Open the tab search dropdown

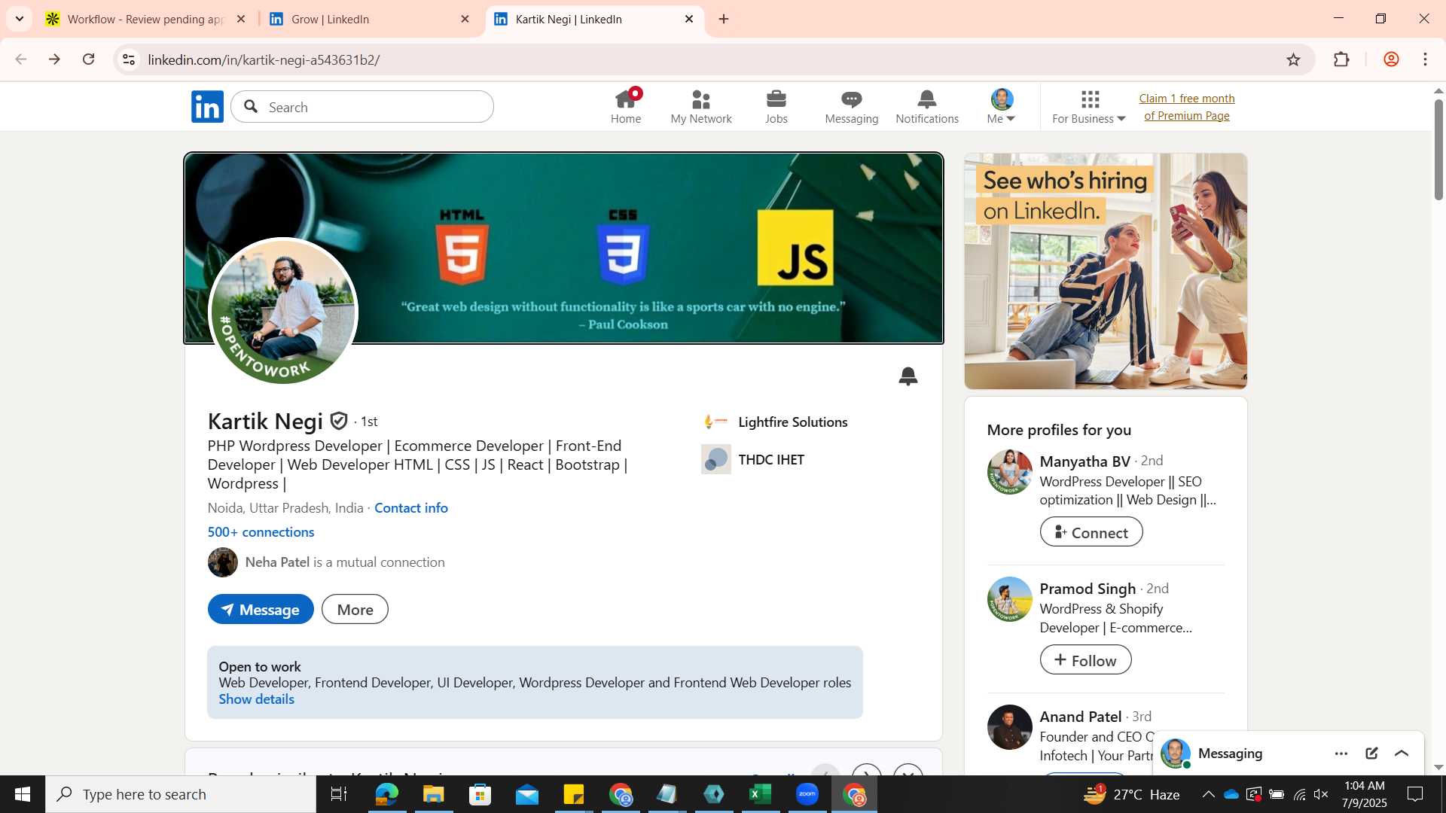[x=19, y=19]
